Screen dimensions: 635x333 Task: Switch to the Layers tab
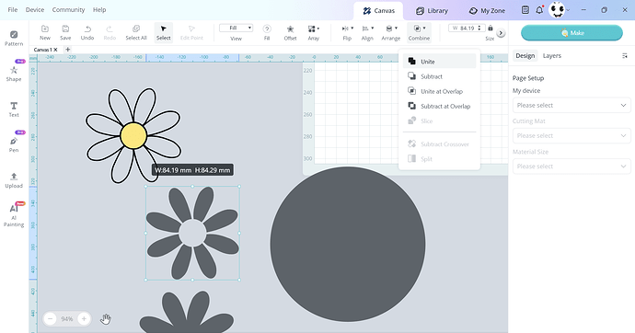[x=551, y=56]
